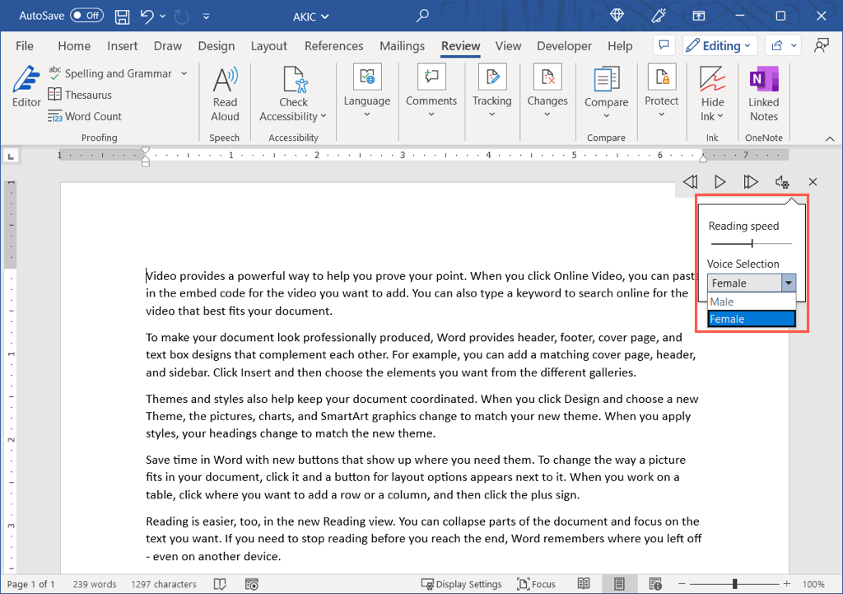Click the Read Aloud icon

pyautogui.click(x=225, y=81)
